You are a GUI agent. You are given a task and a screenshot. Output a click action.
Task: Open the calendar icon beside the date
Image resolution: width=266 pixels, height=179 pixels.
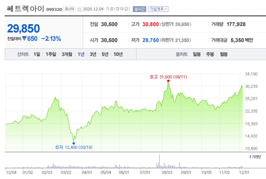tap(79, 9)
